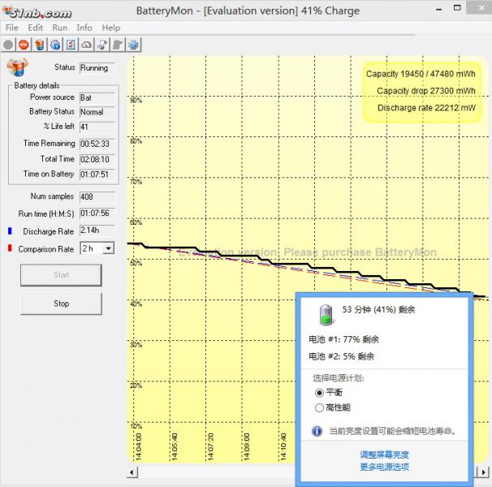Click the 电池 #1: 77% 剩余 line
The image size is (492, 487).
point(344,339)
